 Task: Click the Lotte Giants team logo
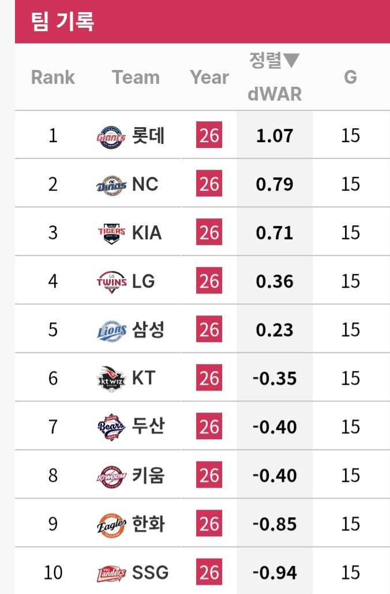pos(111,136)
